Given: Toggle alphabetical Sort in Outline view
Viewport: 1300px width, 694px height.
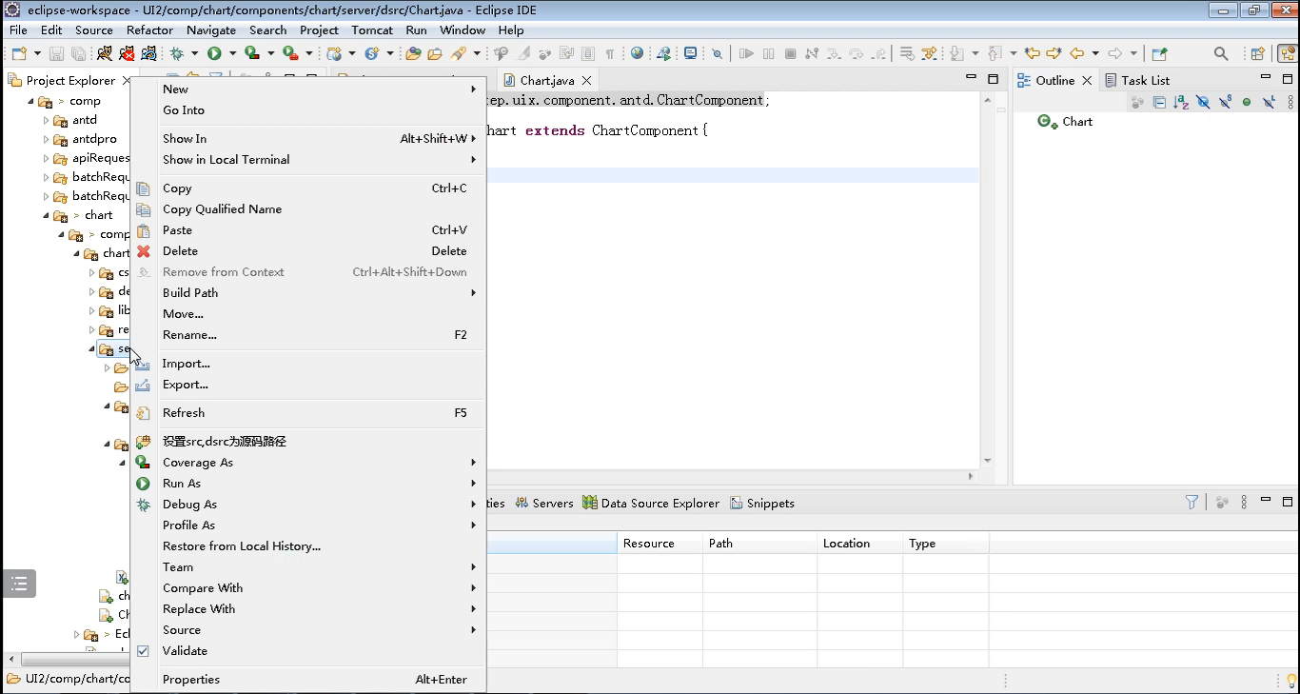Looking at the screenshot, I should pos(1181,103).
